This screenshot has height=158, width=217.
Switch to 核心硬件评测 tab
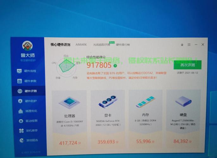click(60, 45)
